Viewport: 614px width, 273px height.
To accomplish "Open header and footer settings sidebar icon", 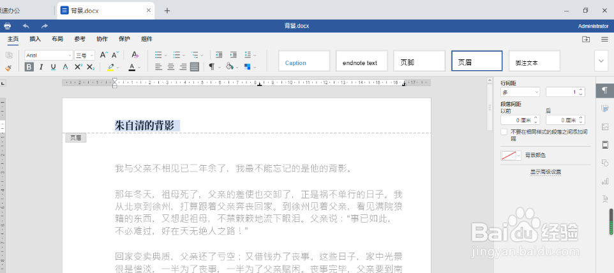I will tap(605, 145).
